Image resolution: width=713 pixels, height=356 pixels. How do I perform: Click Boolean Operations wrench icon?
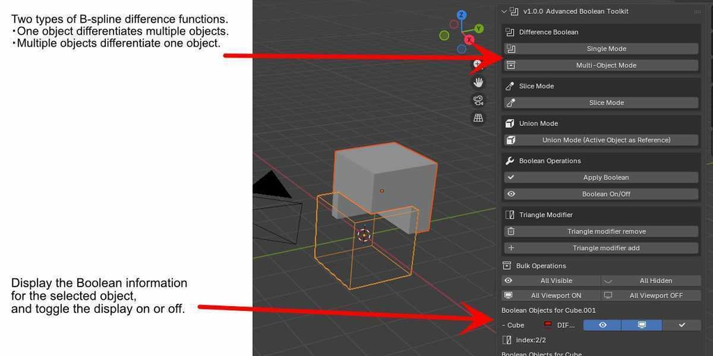pos(510,161)
